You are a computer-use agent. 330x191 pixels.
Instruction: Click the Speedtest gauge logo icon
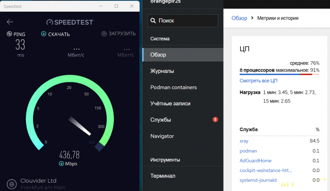click(x=49, y=22)
